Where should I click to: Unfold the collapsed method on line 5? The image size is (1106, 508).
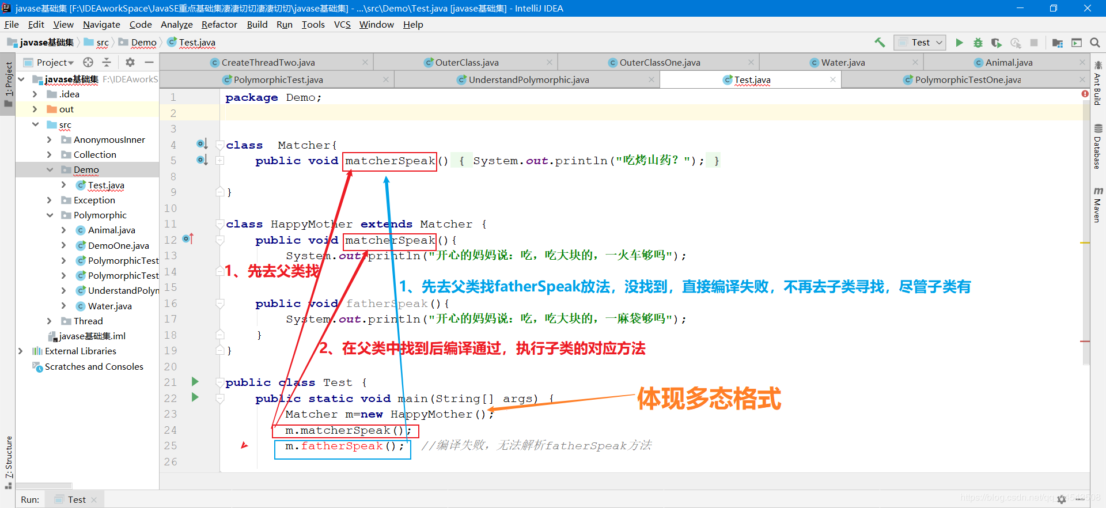click(220, 160)
